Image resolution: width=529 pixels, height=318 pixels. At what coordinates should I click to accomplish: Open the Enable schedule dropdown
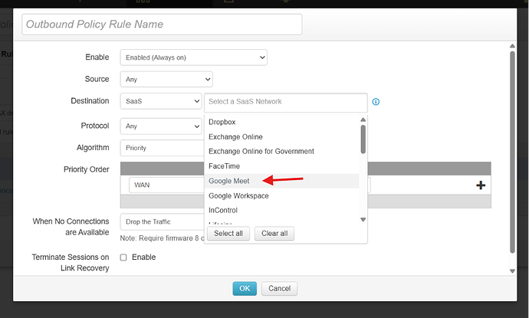point(194,57)
